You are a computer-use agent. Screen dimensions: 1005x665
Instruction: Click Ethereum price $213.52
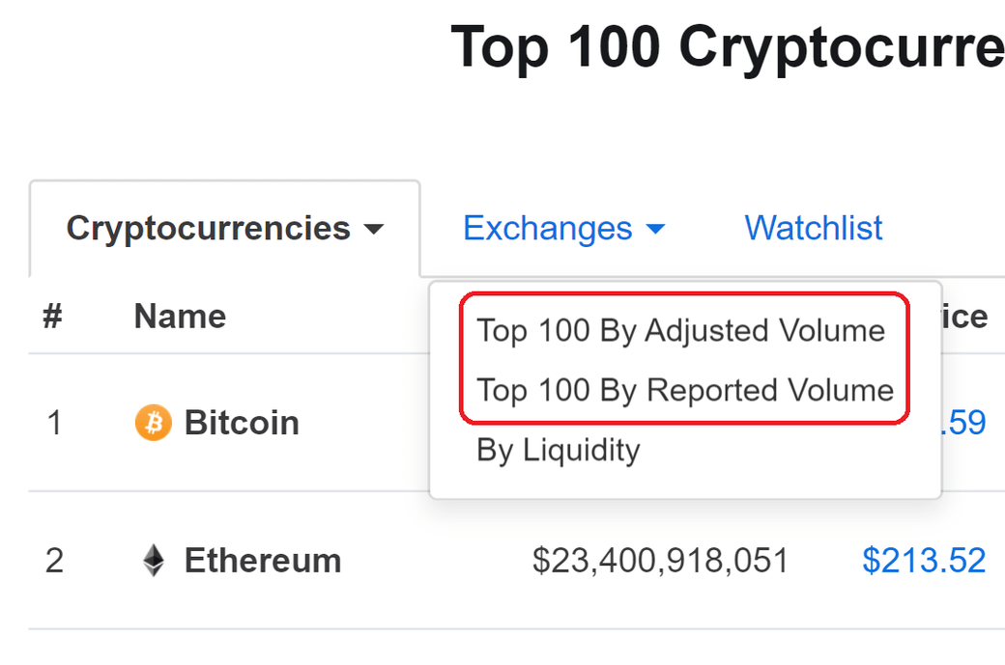pos(924,560)
